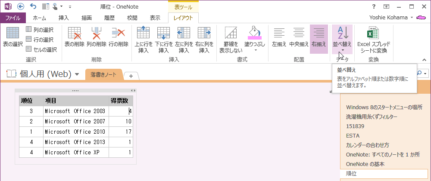The width and height of the screenshot is (431, 181).
Task: Open the Touch/Mouse mode arrow
Action: [61, 6]
